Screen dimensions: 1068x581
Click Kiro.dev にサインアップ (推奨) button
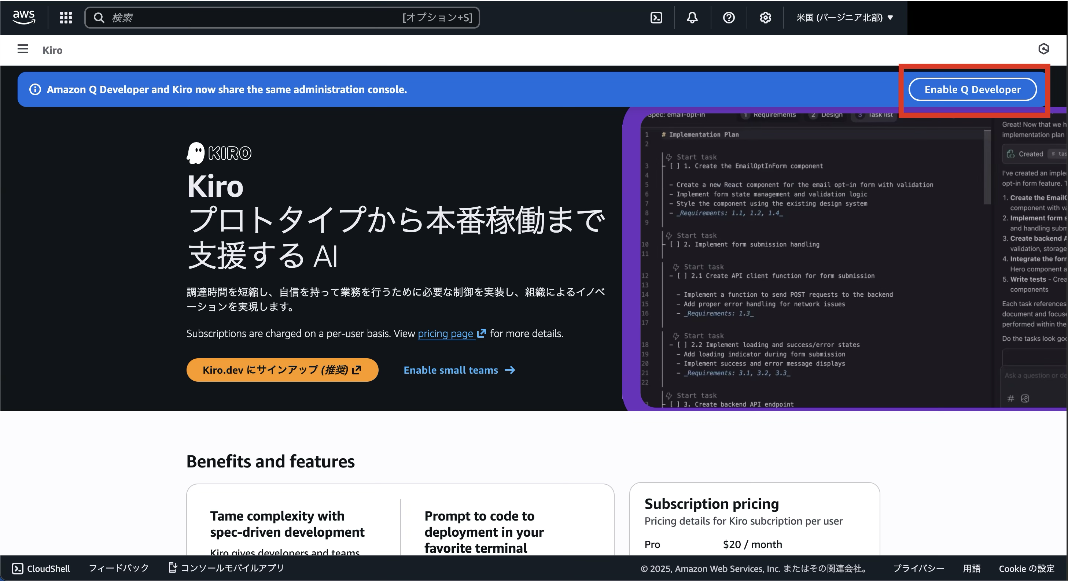coord(282,370)
